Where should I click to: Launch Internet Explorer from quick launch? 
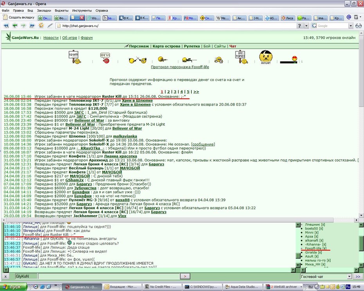pos(42,287)
